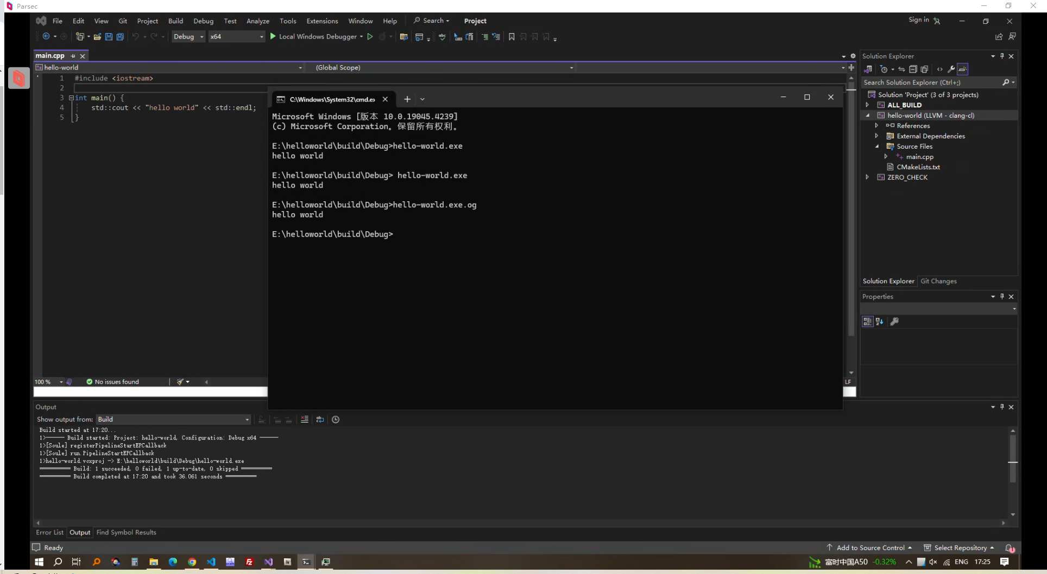Click the Send Feedback icon
This screenshot has width=1047, height=574.
pyautogui.click(x=1012, y=36)
